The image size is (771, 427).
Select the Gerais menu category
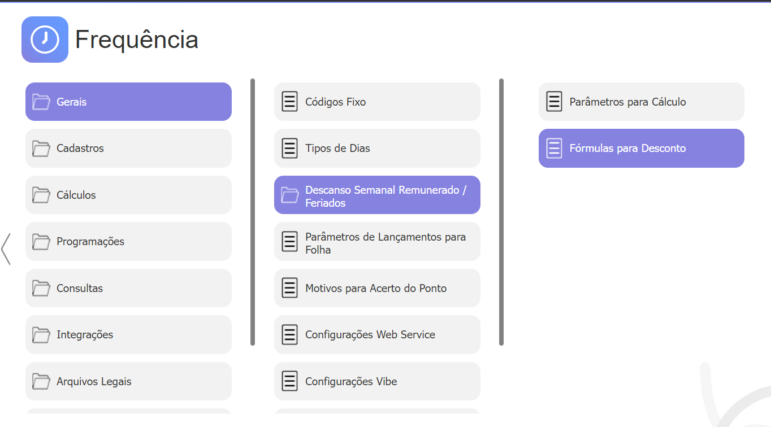(x=128, y=102)
